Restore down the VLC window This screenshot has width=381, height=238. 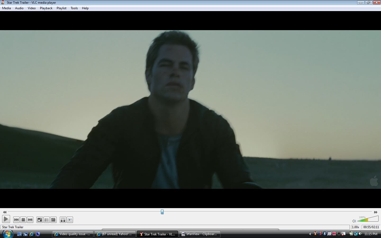coord(369,3)
